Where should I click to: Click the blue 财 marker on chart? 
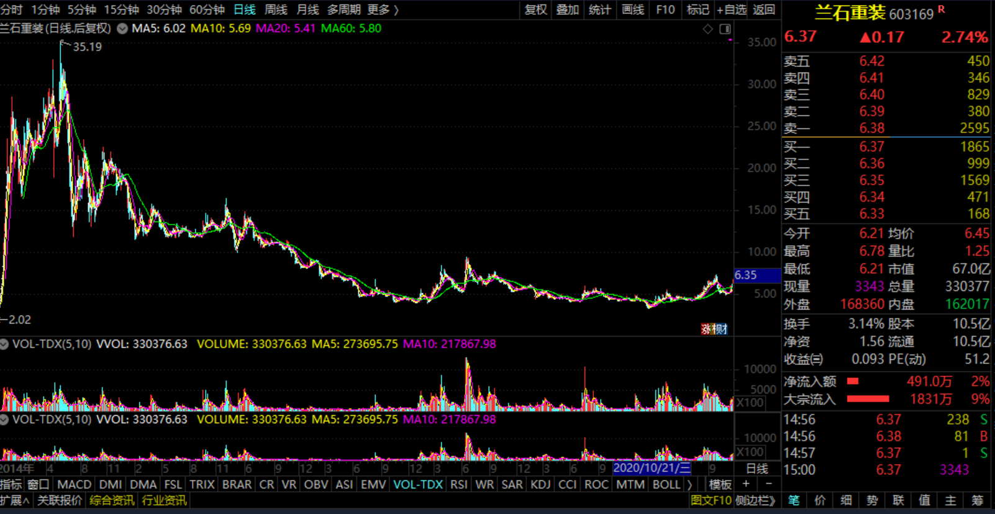click(x=721, y=329)
